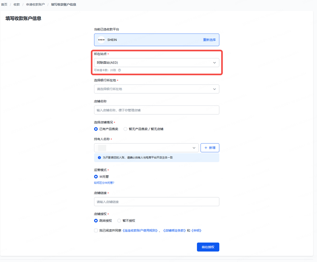Click the help icon beside 可申请卡数
Screen dimensions: 317x262
pyautogui.click(x=119, y=70)
